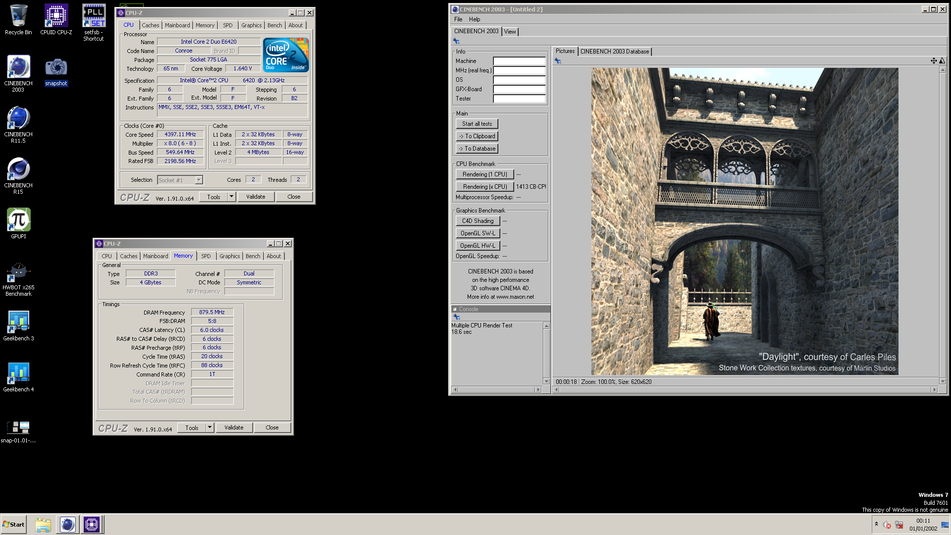Open Socket #1 selection dropdown in CPU-Z
The width and height of the screenshot is (951, 535).
click(199, 180)
